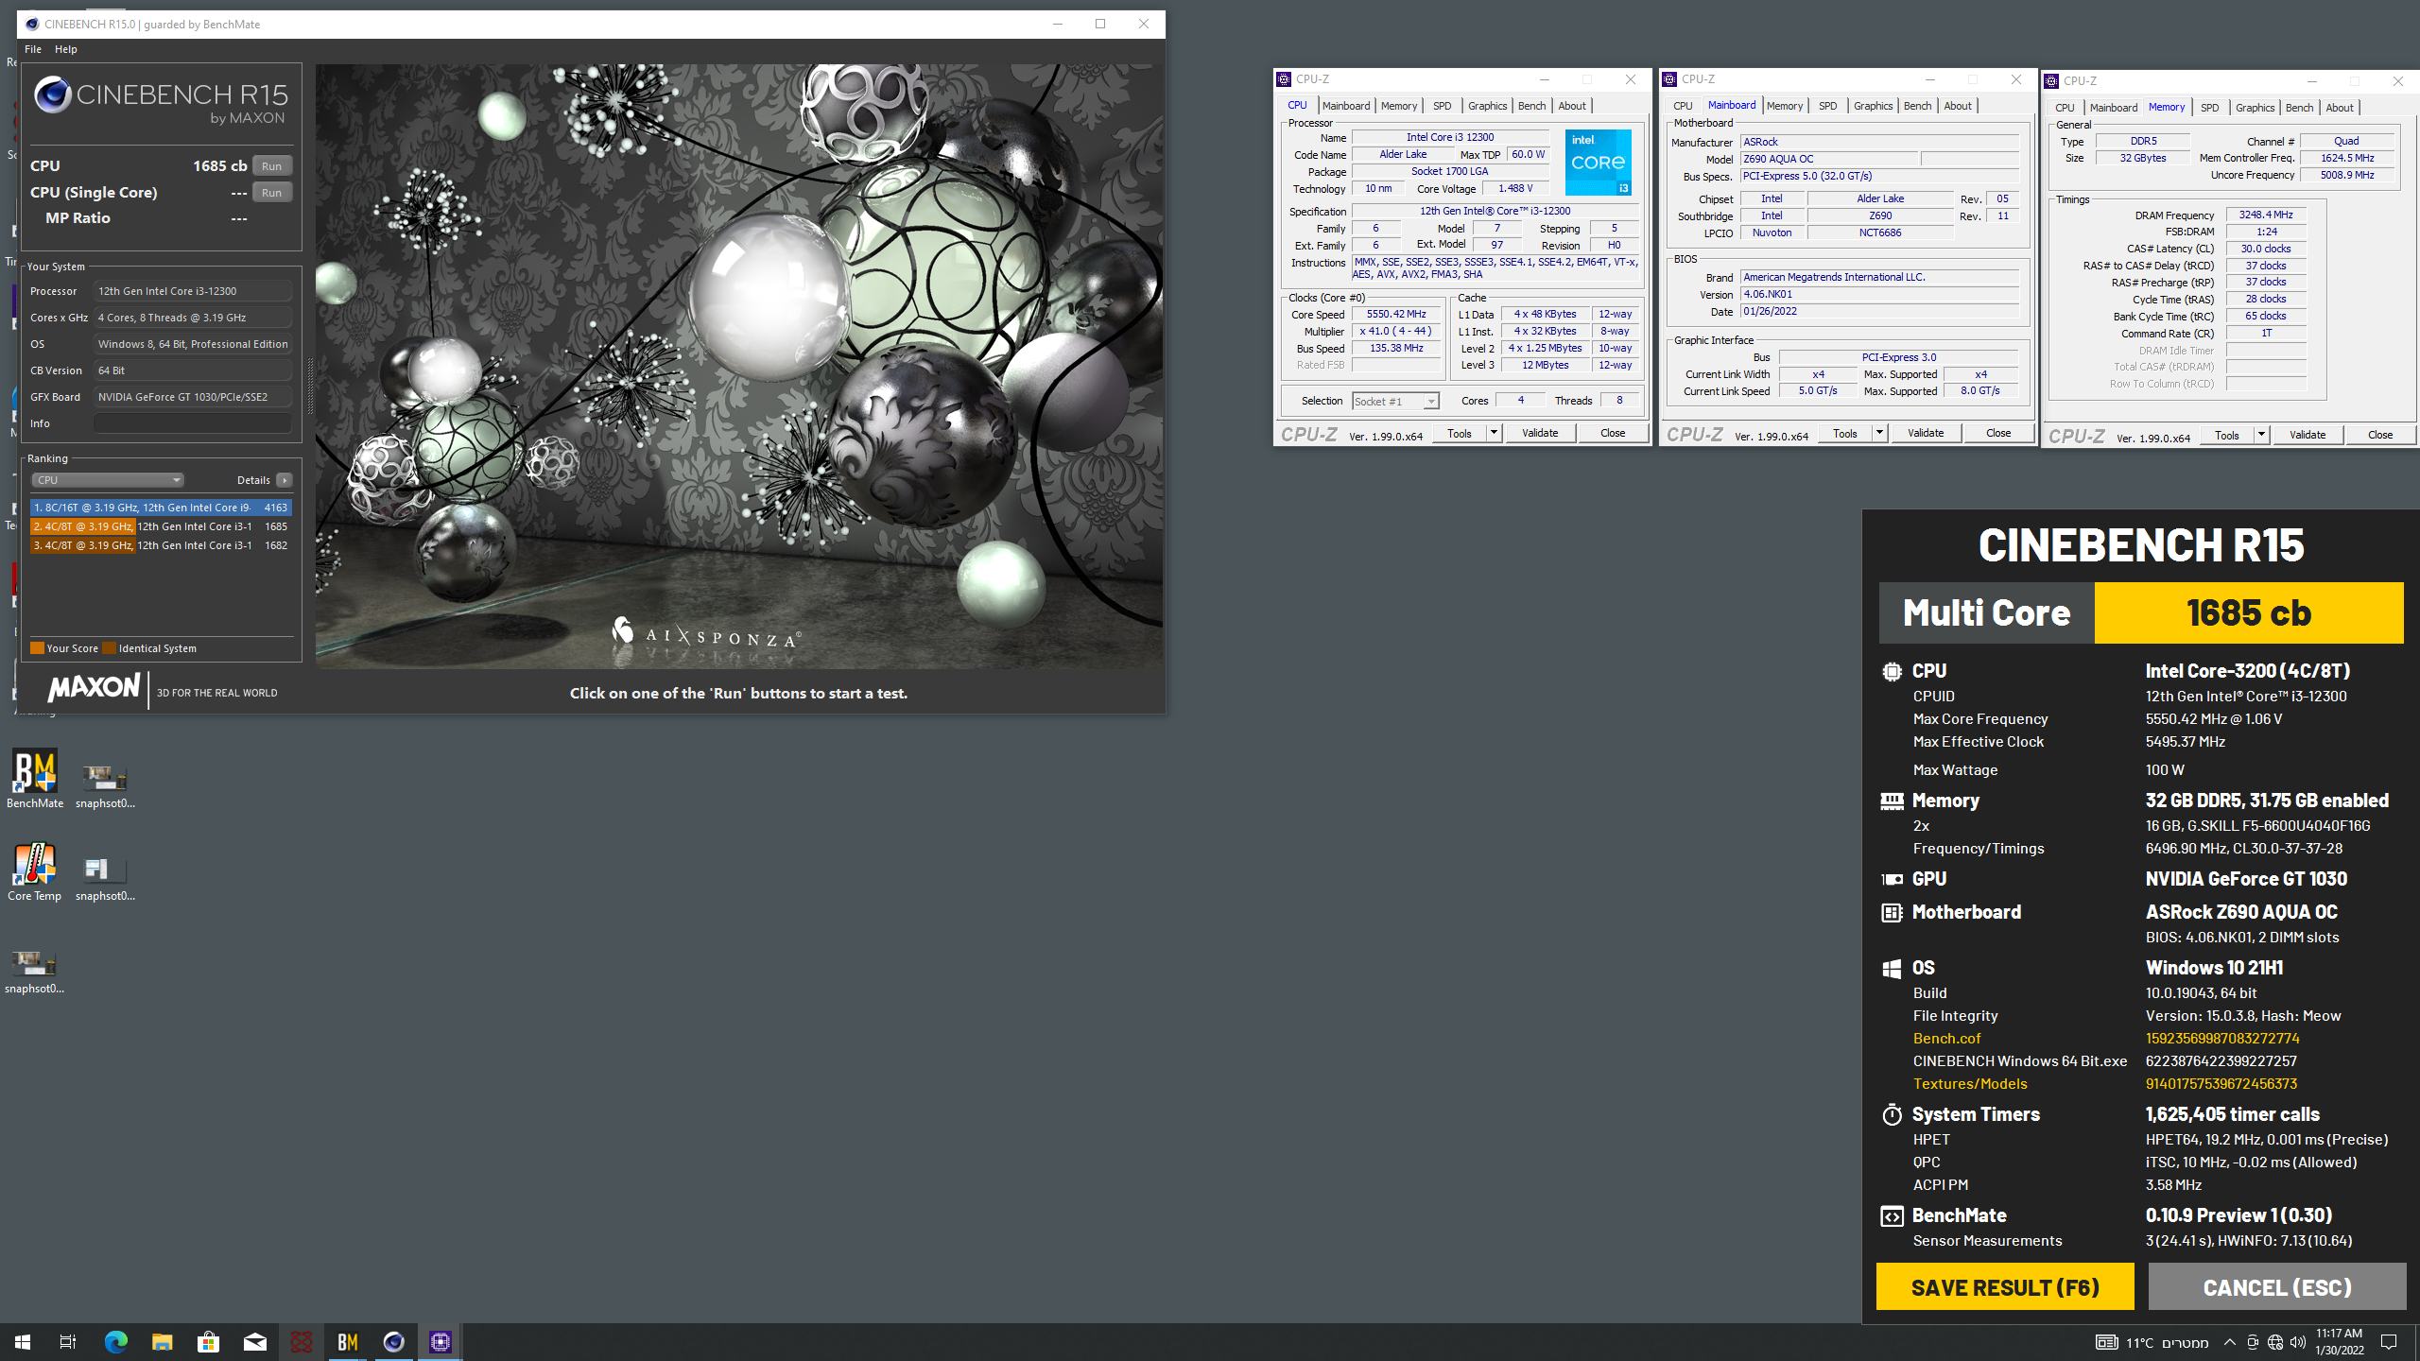
Task: Open BenchMate desktop shortcut
Action: [x=35, y=779]
